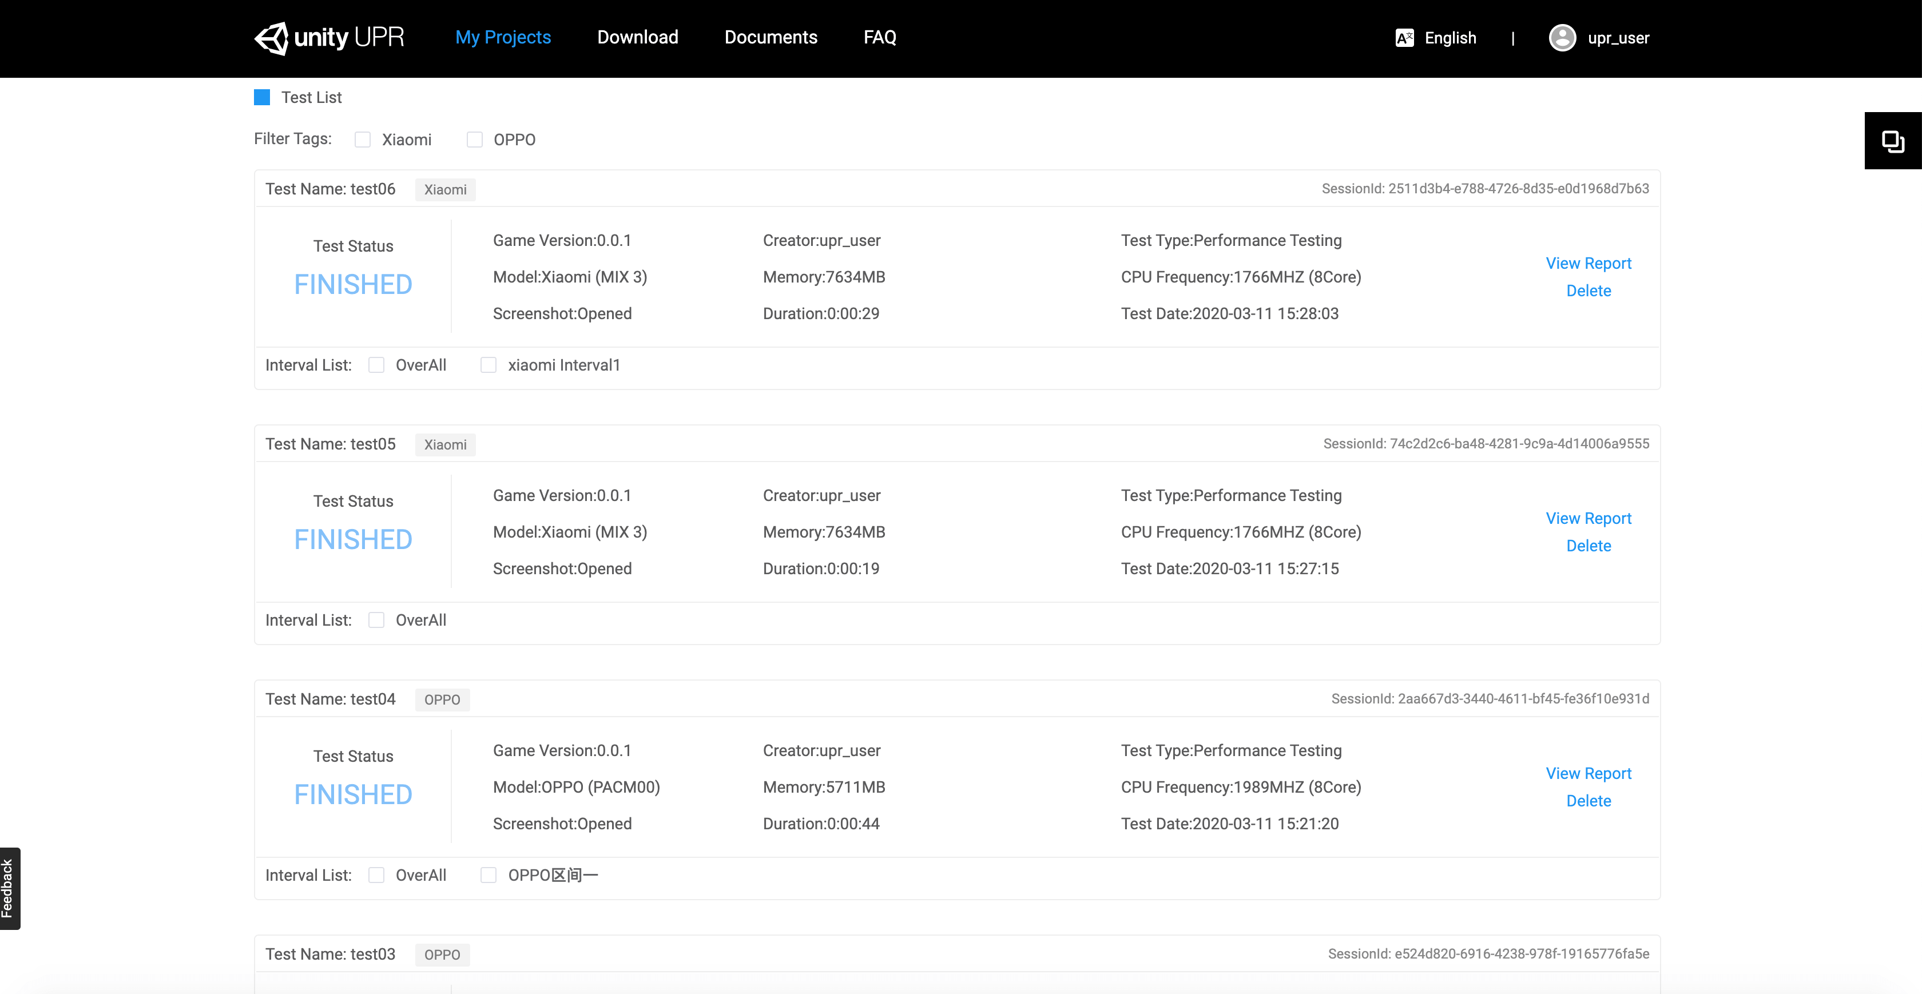Enable the Xiaomi filter tag checkbox
Viewport: 1922px width, 994px height.
363,140
